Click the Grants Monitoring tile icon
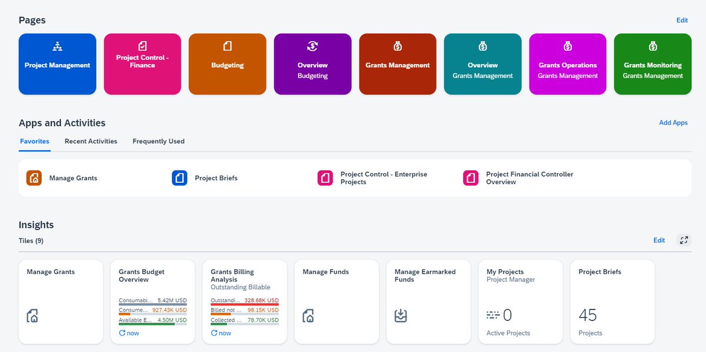This screenshot has width=706, height=352. (652, 46)
